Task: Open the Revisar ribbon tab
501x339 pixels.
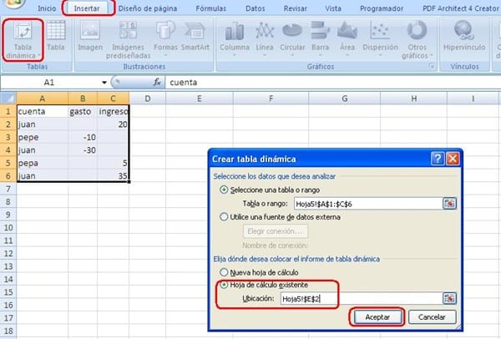Action: [x=296, y=8]
